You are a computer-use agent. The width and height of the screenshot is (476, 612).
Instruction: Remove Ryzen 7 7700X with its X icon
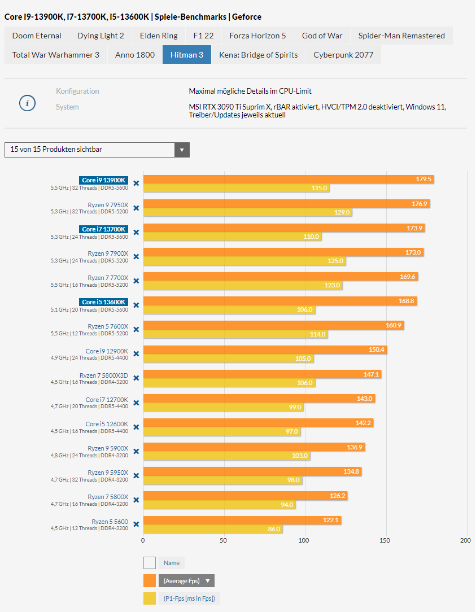click(x=136, y=281)
